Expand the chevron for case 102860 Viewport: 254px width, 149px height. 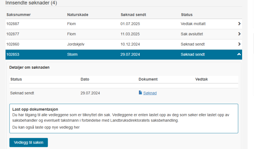239,44
